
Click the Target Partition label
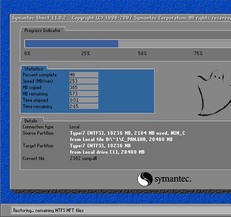coord(38,146)
